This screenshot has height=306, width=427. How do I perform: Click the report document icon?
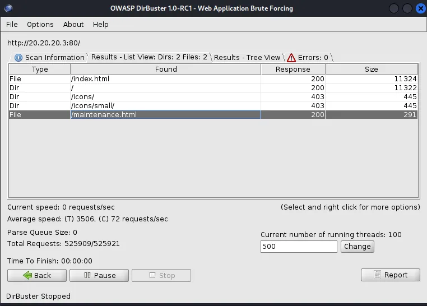(377, 275)
